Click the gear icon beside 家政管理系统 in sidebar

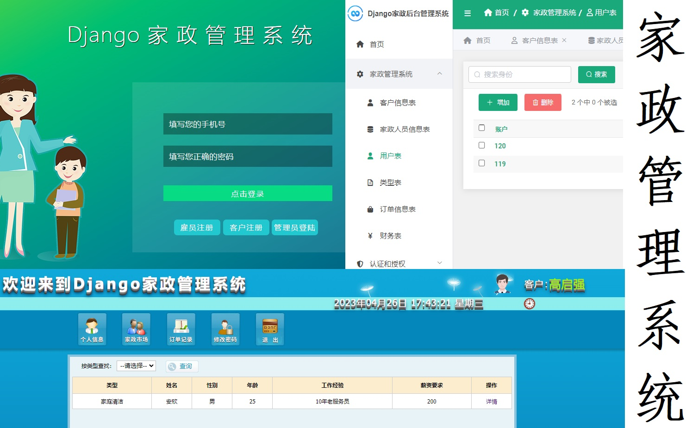point(360,74)
